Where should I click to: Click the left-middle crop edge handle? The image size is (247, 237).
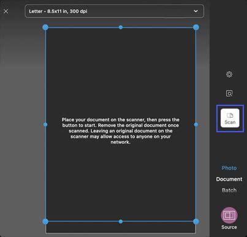tap(45, 124)
